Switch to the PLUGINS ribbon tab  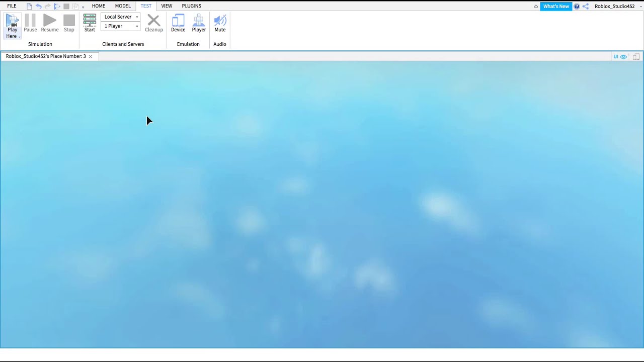point(192,6)
